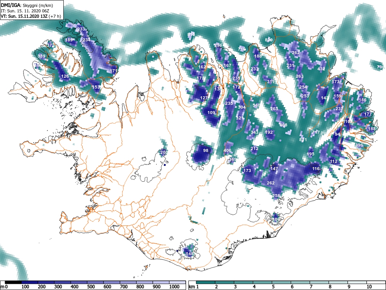Viewport: 386px width, 290px height.
Task: Click the value 258 on the map
Action: pyautogui.click(x=276, y=196)
